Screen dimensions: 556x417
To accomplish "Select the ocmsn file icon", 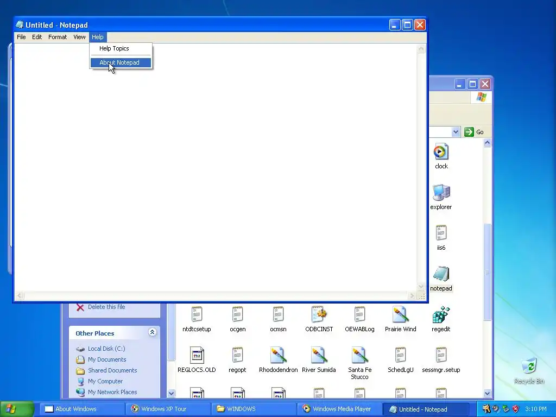I will tap(278, 314).
